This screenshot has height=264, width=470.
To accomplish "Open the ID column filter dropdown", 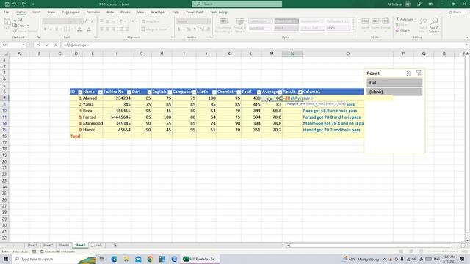I will 80,92.
